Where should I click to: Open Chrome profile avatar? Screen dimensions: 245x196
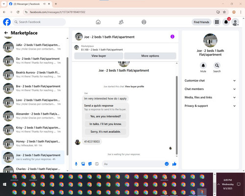234,12
